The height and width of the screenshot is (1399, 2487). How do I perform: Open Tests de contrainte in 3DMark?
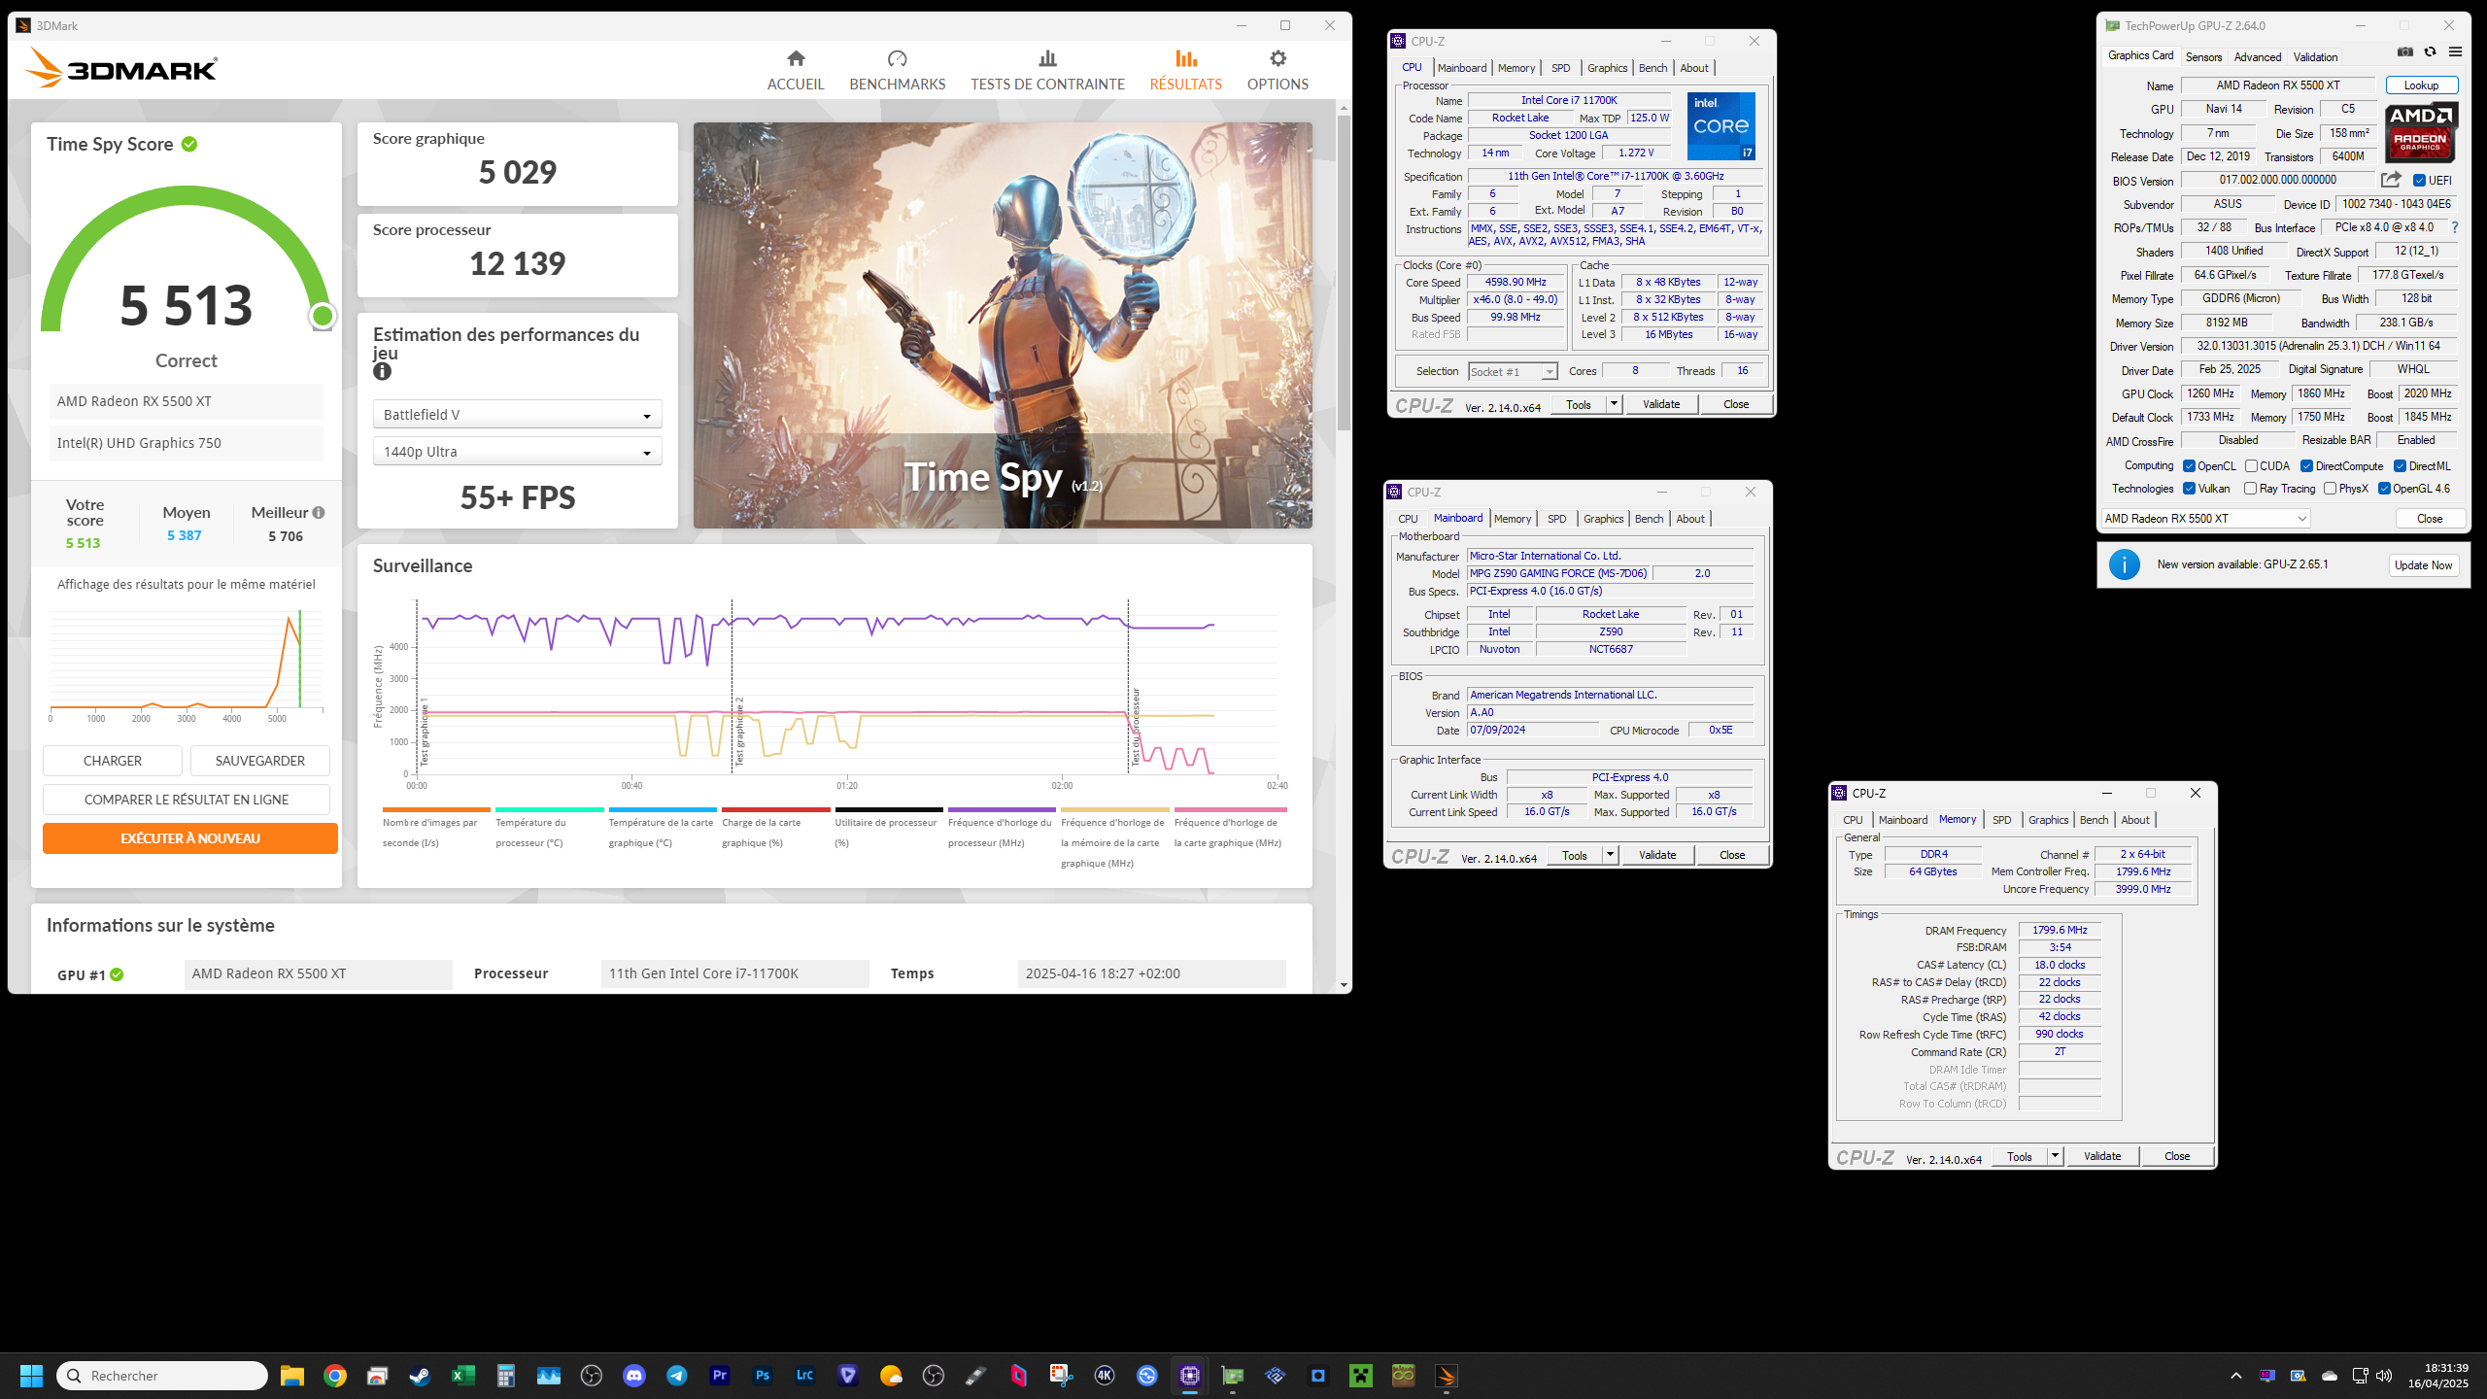click(x=1047, y=71)
